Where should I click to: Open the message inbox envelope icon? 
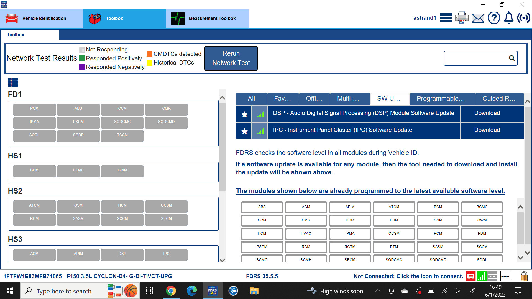(x=478, y=18)
